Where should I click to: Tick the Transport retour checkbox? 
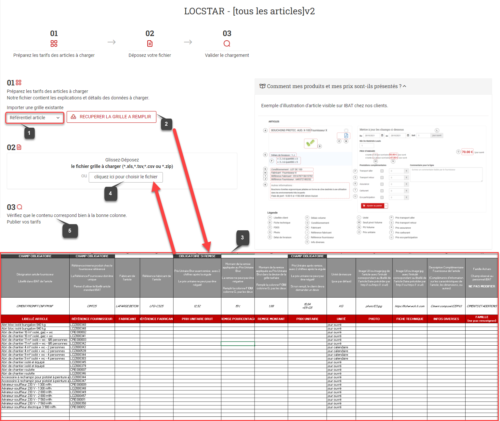382,177
